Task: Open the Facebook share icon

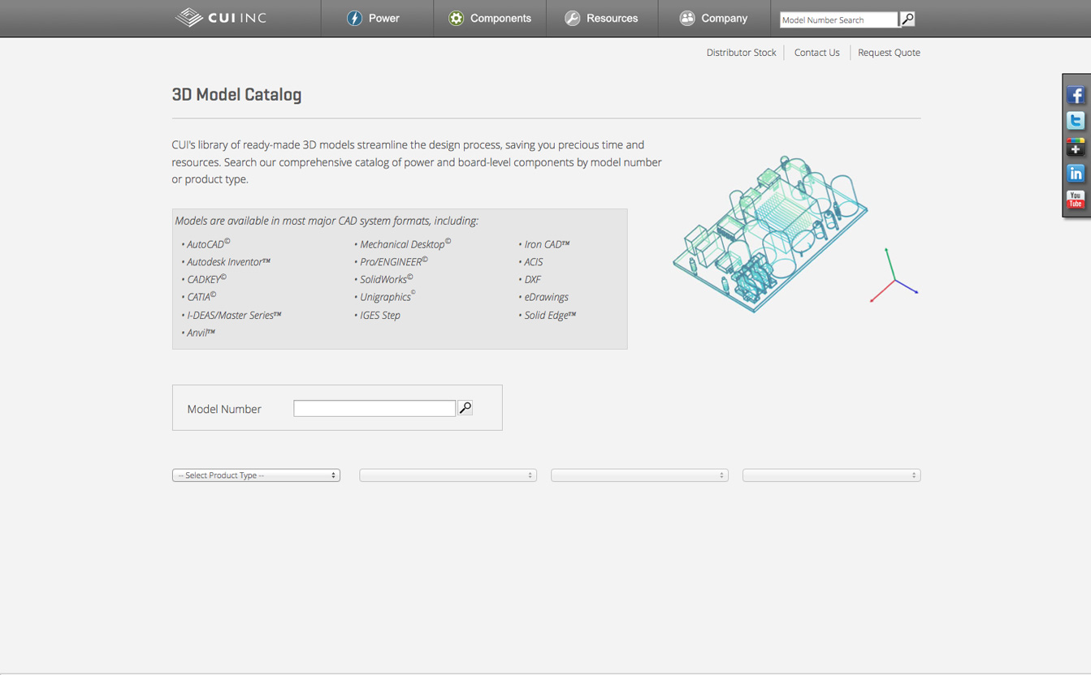Action: pos(1076,96)
